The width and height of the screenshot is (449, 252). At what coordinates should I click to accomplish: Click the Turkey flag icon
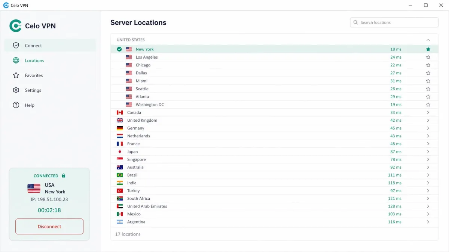[x=120, y=191]
